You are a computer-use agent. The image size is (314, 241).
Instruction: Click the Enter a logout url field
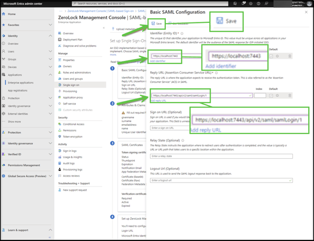(221, 181)
